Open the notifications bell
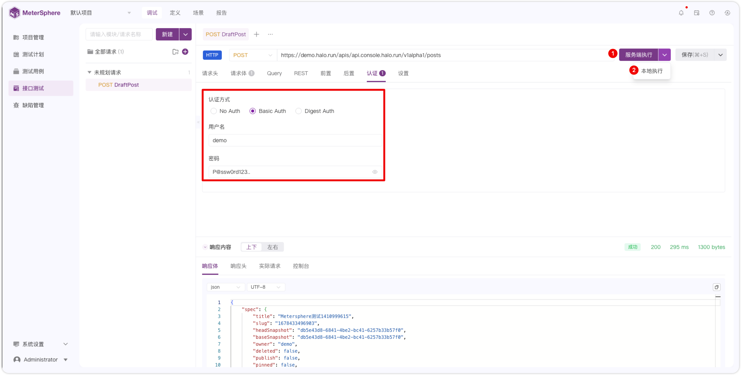The height and width of the screenshot is (375, 741). point(681,13)
